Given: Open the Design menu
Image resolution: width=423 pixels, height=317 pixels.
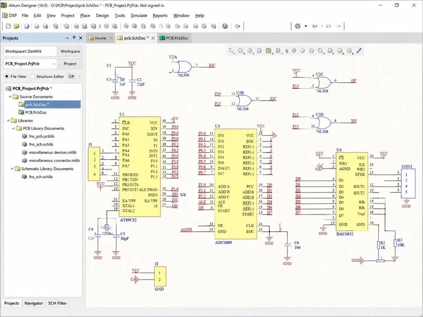Looking at the screenshot, I should point(103,15).
